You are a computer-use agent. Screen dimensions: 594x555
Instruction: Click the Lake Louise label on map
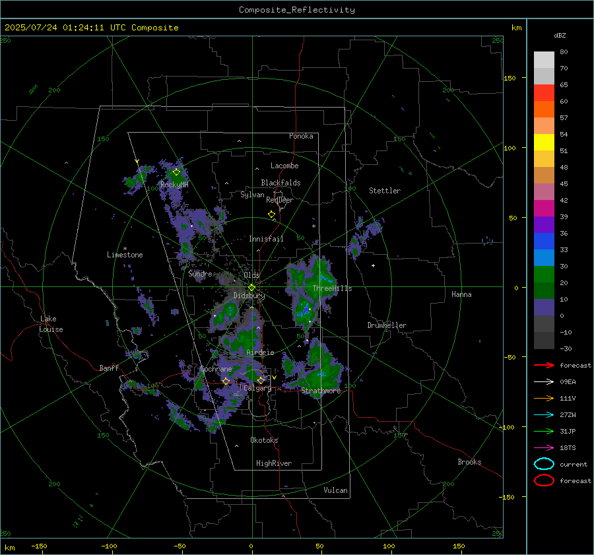point(51,324)
